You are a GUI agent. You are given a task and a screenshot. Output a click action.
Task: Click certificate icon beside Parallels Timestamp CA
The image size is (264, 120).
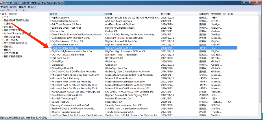(51, 98)
